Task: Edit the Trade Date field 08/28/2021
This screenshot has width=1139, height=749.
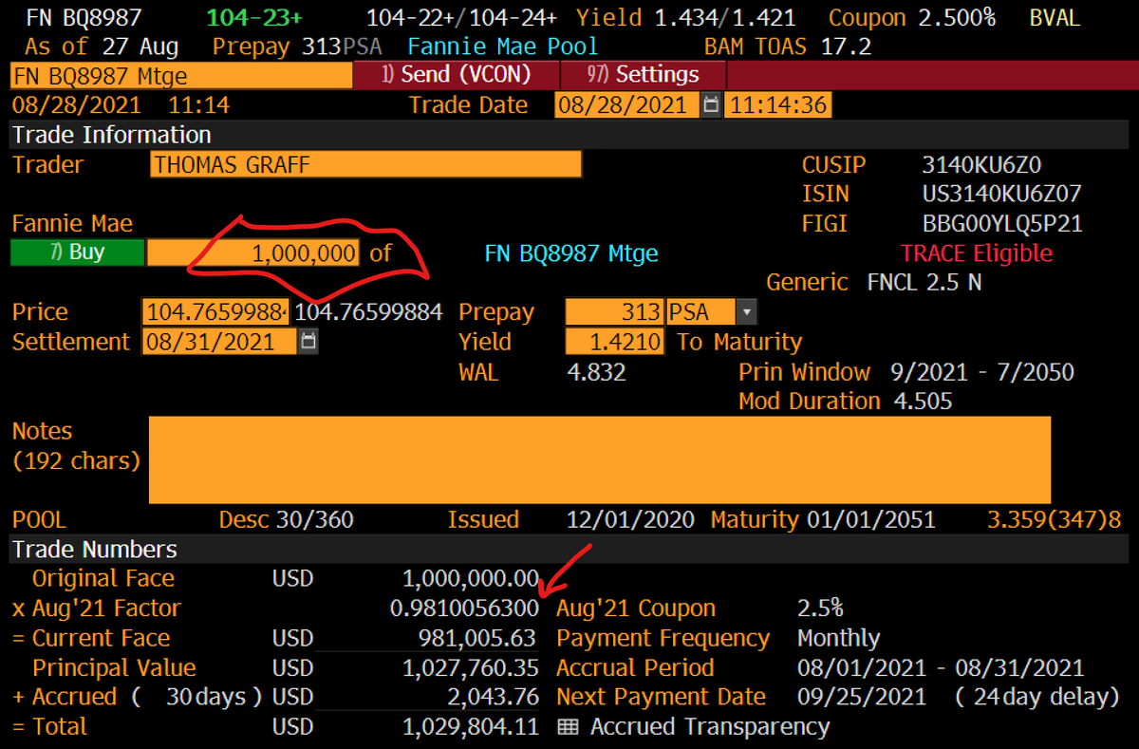Action: 627,104
